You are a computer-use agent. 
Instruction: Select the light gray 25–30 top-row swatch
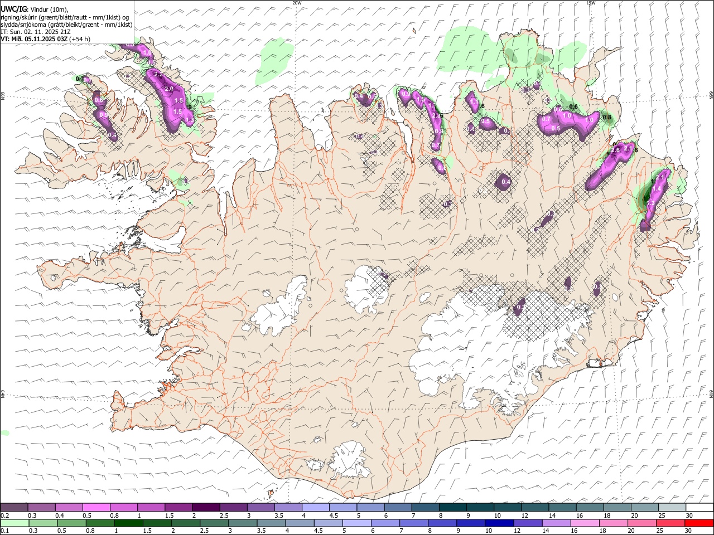pyautogui.click(x=673, y=507)
